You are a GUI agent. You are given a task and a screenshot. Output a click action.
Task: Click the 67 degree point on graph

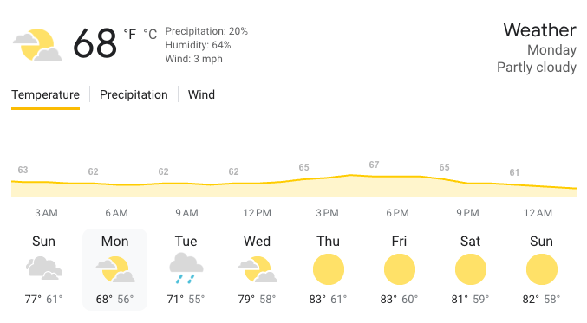tap(374, 165)
